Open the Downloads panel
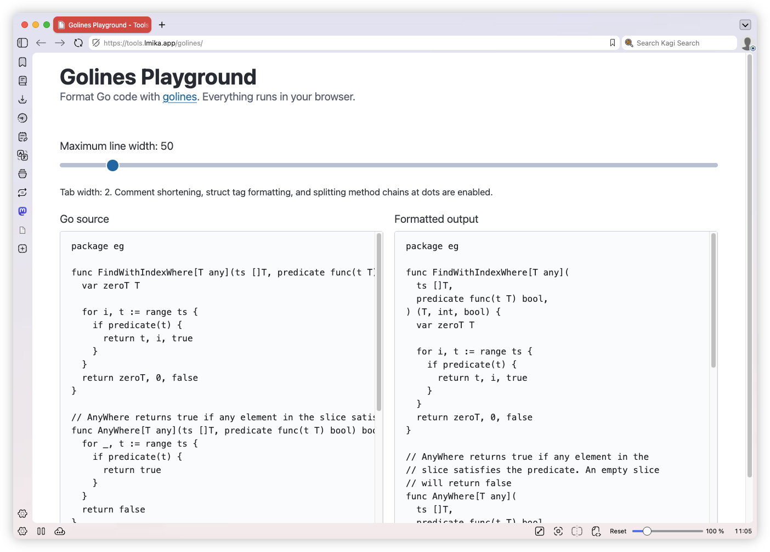This screenshot has height=552, width=770. tap(22, 99)
